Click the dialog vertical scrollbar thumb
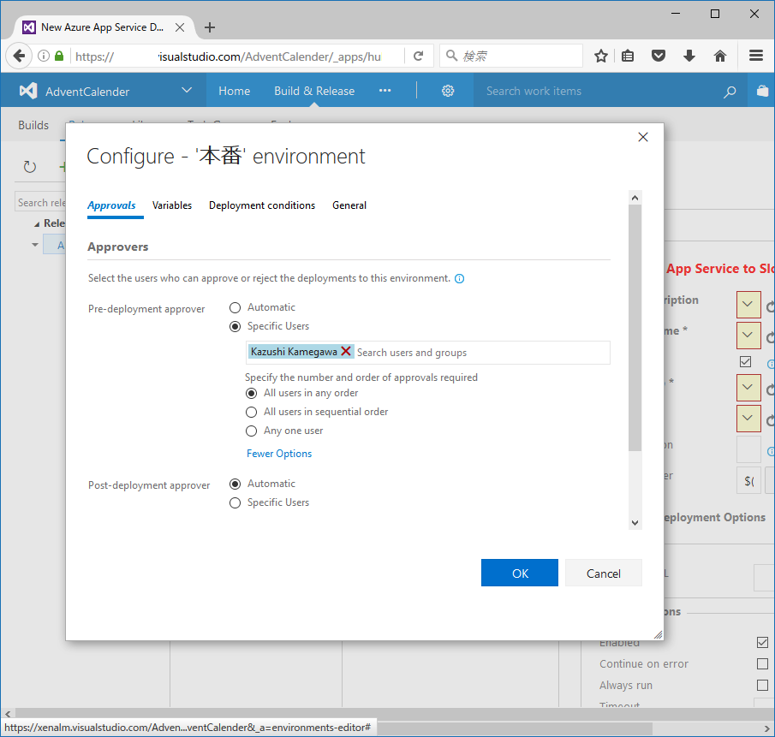This screenshot has width=775, height=737. click(635, 328)
